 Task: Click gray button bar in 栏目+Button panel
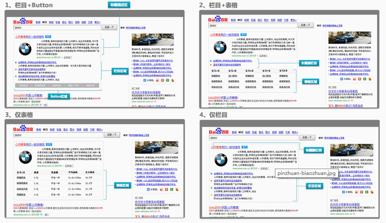pos(57,86)
